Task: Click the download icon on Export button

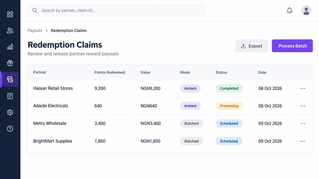Action: 243,46
